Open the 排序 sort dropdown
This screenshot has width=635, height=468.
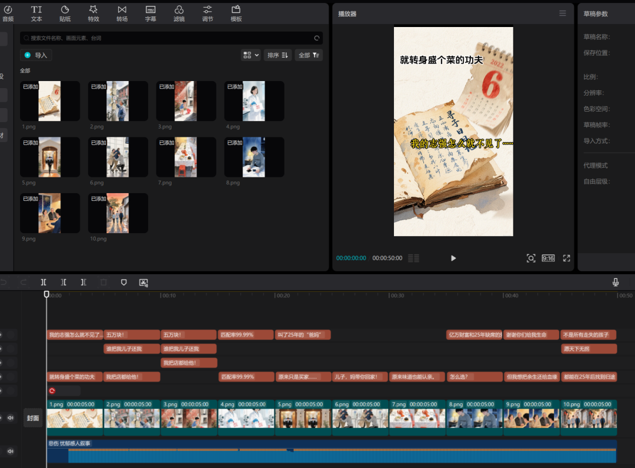[278, 55]
